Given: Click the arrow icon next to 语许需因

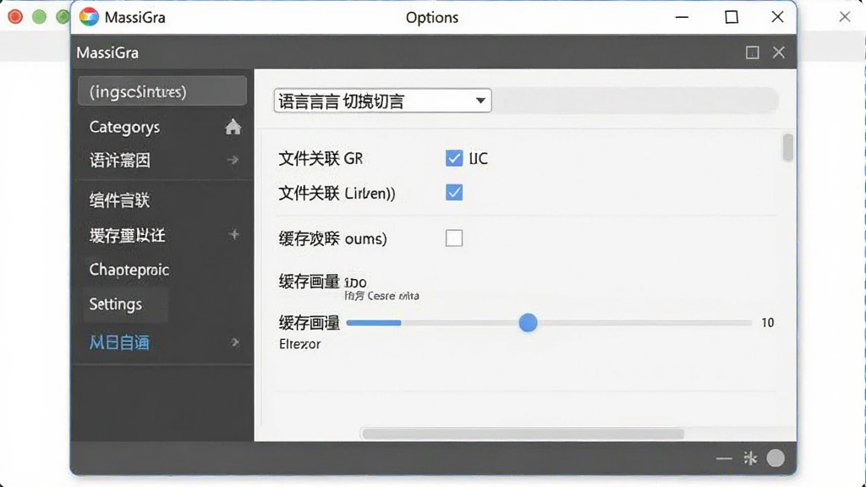Looking at the screenshot, I should point(233,160).
